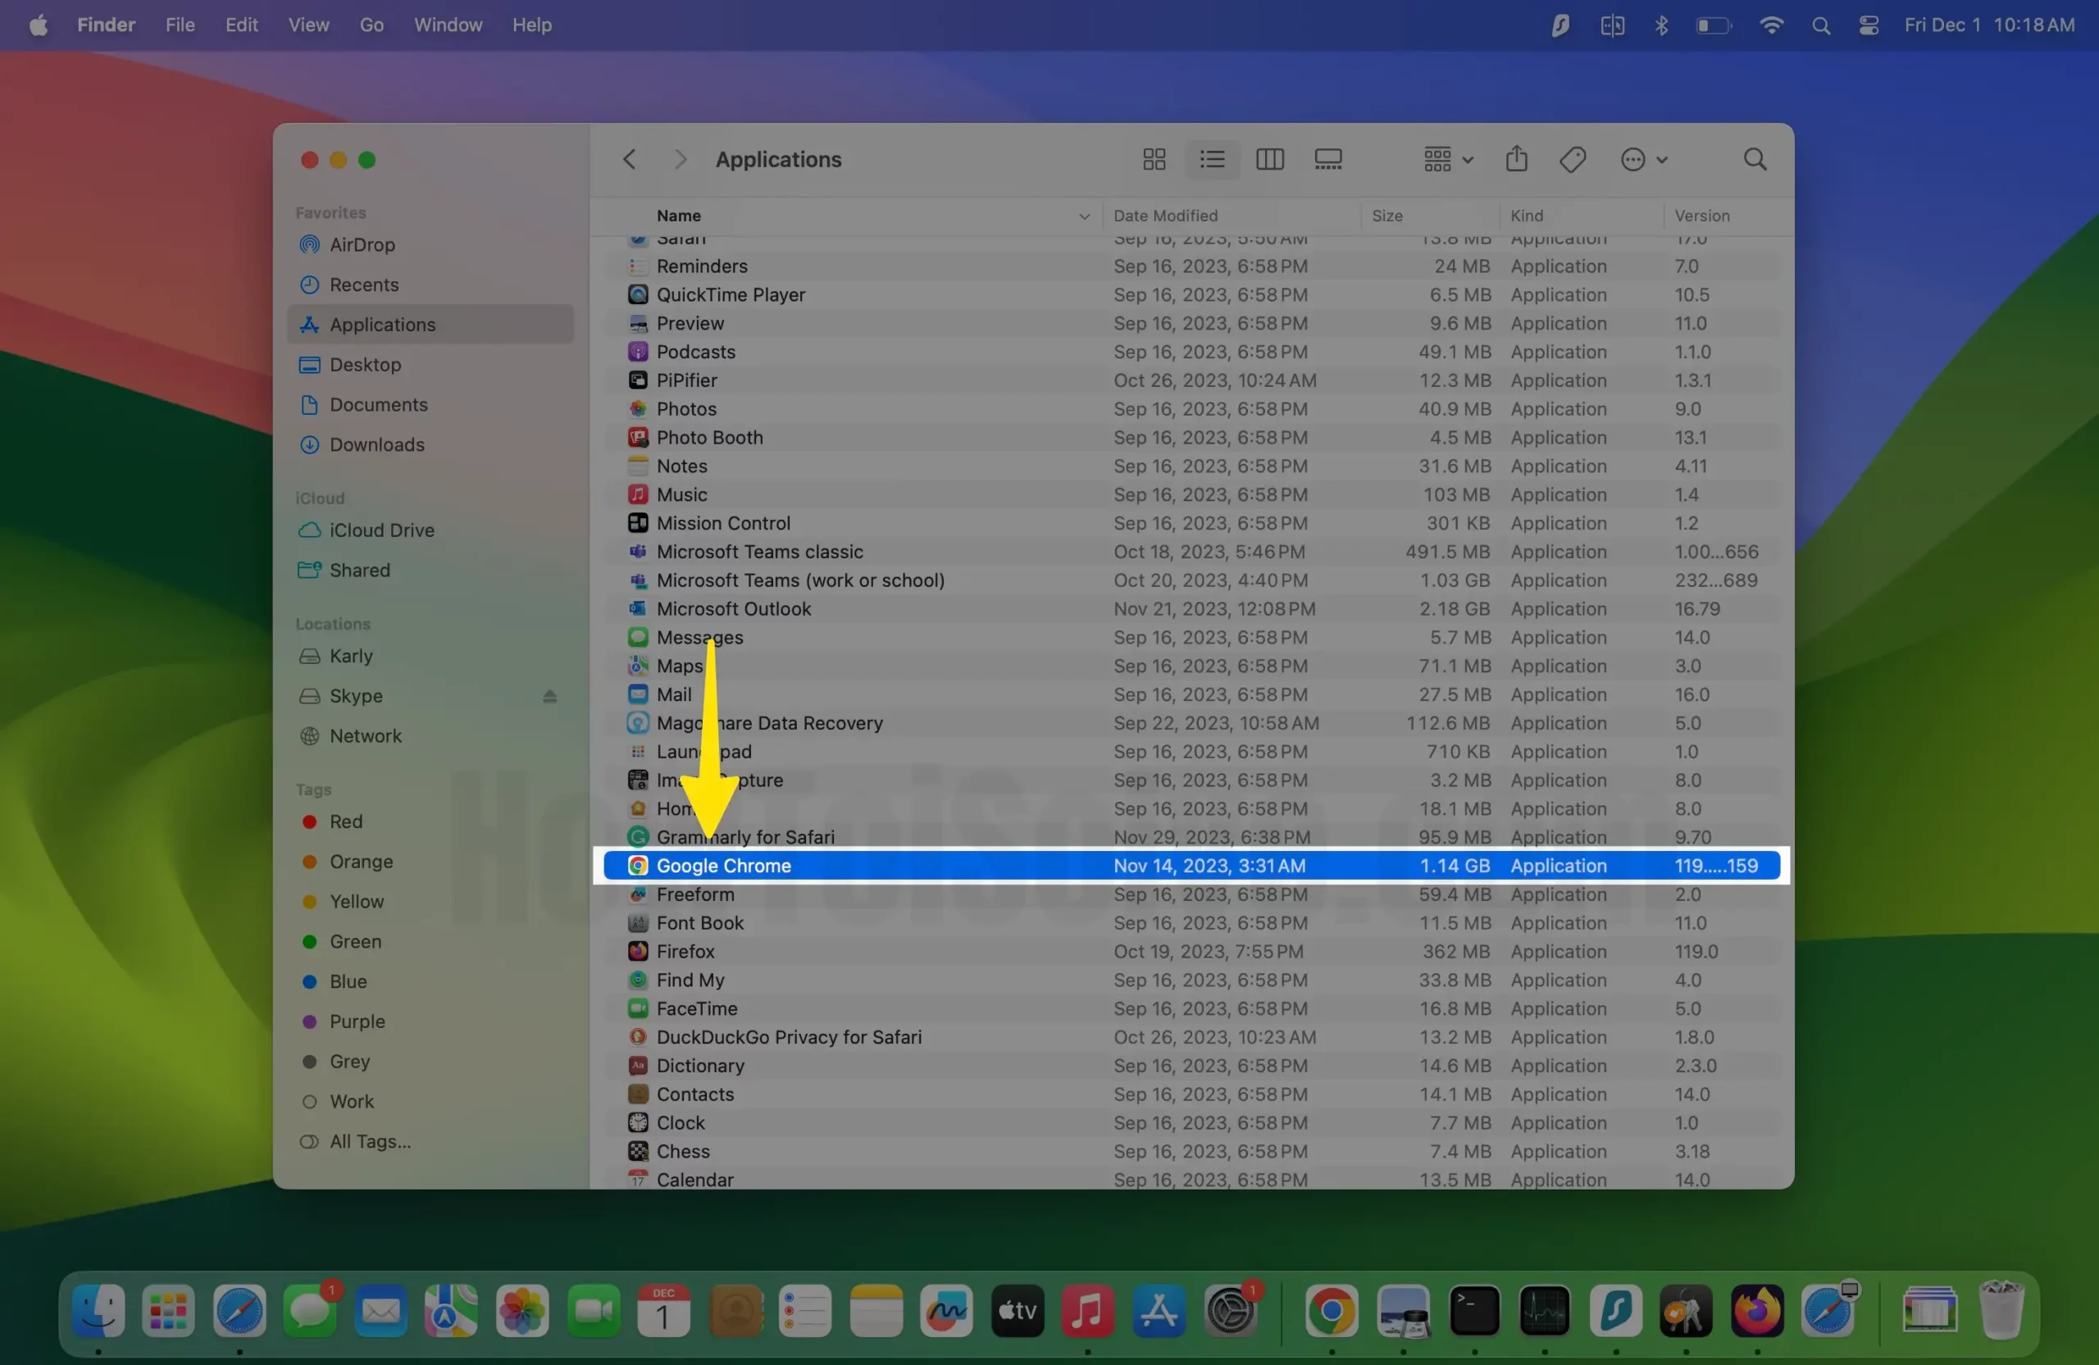The image size is (2099, 1365).
Task: Eject the Skype volume
Action: tap(549, 696)
